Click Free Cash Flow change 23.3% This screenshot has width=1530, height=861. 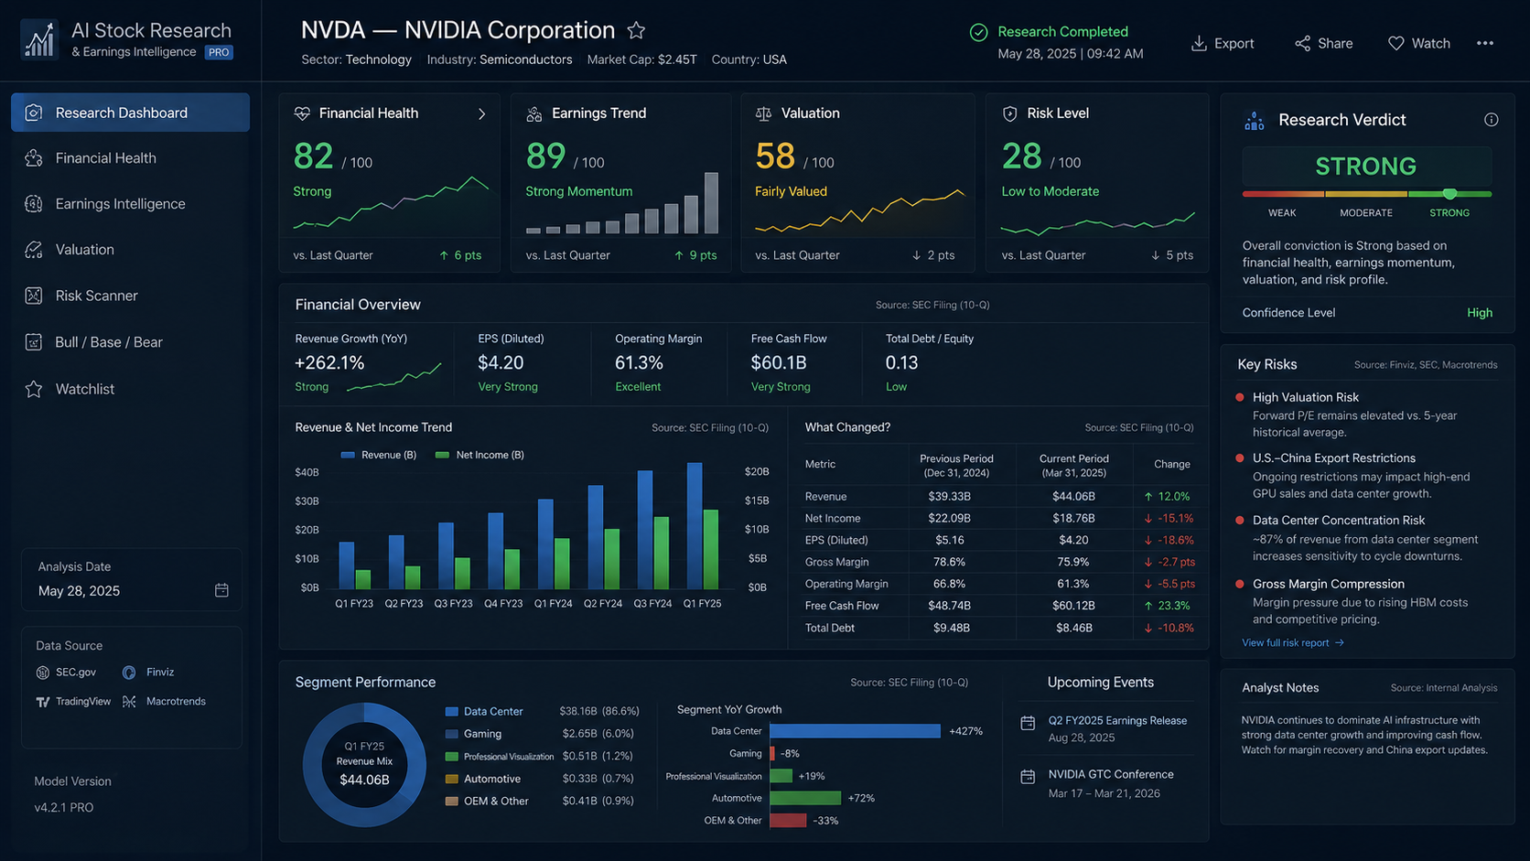coord(1168,606)
